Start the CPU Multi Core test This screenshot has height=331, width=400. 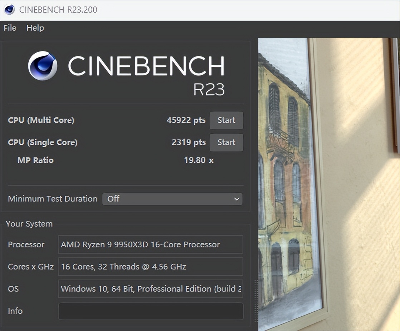226,120
